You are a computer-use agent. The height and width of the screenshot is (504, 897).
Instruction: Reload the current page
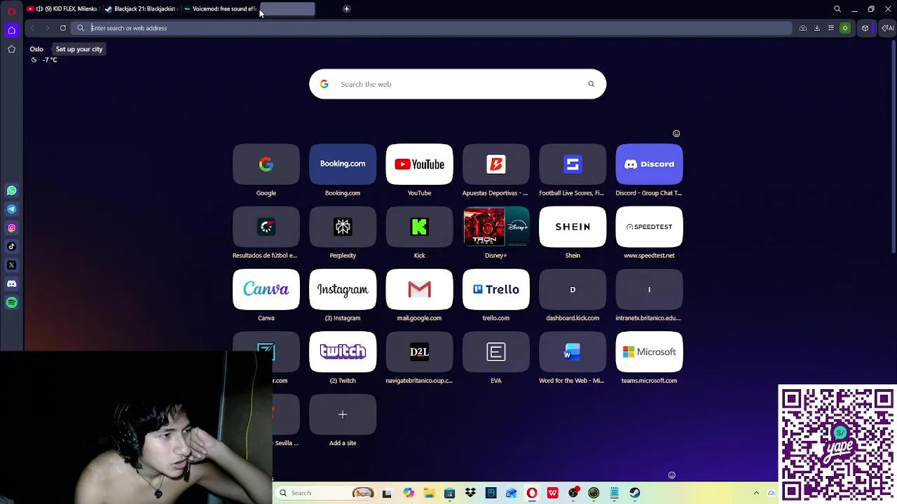click(x=63, y=28)
